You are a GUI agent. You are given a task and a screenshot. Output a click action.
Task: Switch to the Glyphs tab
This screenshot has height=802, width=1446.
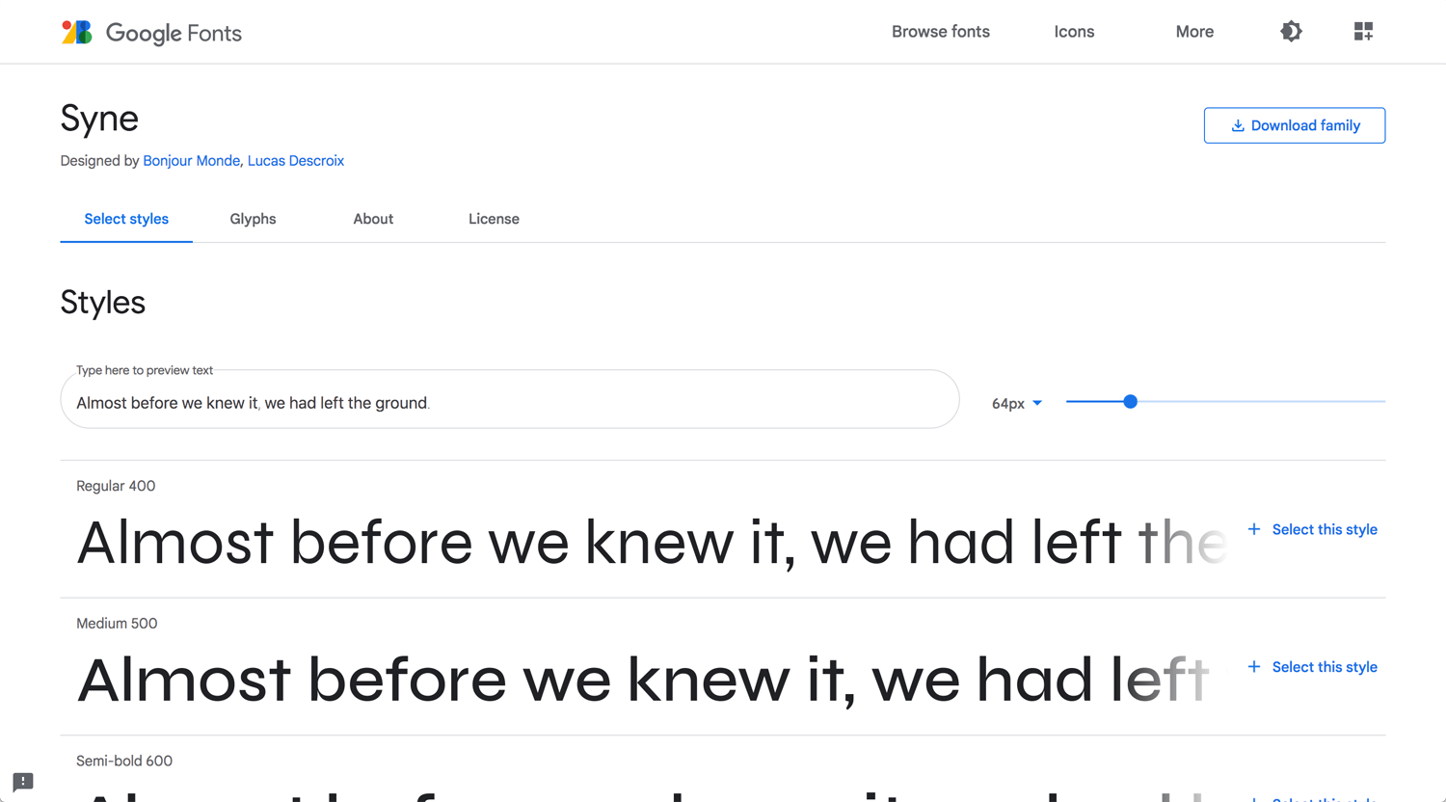253,219
